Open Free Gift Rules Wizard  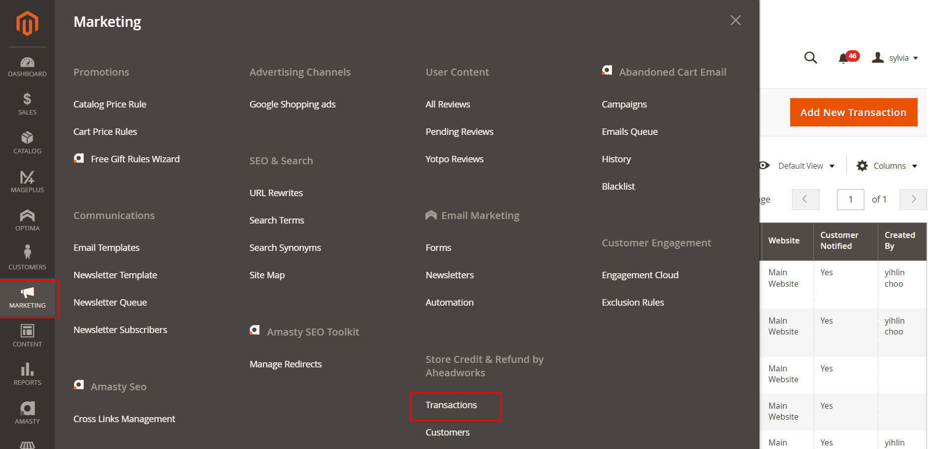tap(126, 159)
